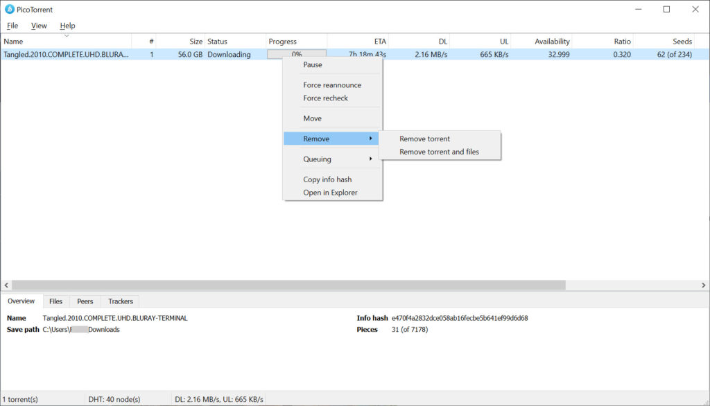
Task: Sort torrents by Availability column header
Action: pos(542,41)
